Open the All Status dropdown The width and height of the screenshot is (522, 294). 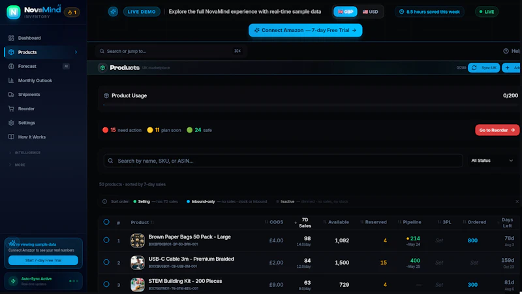coord(492,161)
